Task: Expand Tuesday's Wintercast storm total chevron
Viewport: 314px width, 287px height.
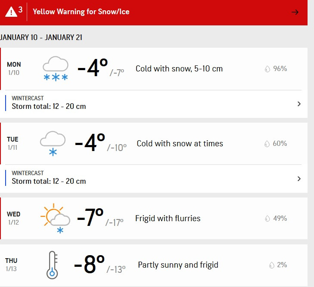Action: point(299,179)
